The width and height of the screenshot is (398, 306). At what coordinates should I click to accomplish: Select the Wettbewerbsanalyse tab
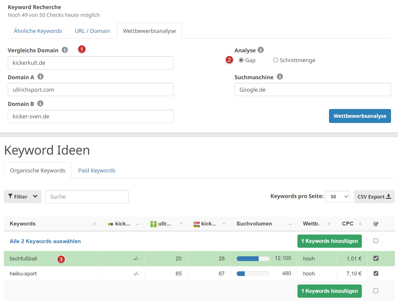pyautogui.click(x=149, y=31)
